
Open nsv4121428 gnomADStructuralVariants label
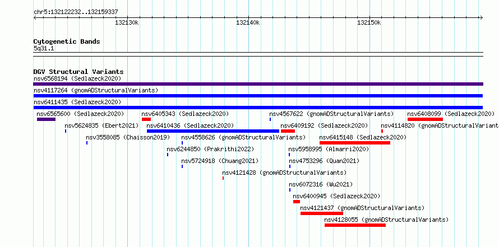point(284,173)
